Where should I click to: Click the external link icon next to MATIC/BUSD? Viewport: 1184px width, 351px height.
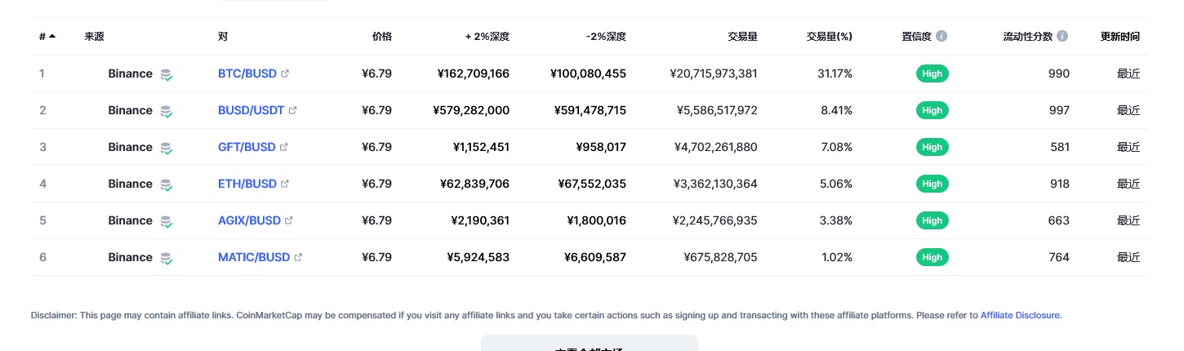click(x=298, y=257)
